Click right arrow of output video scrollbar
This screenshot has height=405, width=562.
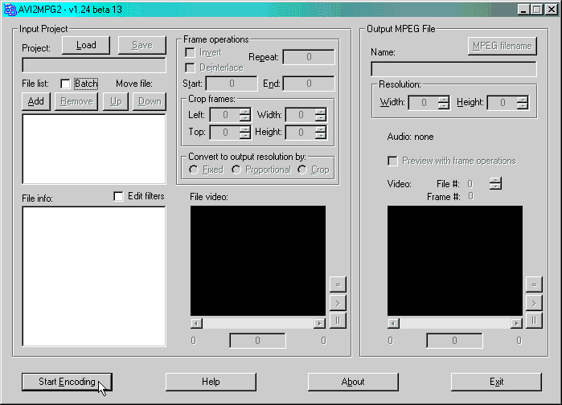click(x=516, y=323)
